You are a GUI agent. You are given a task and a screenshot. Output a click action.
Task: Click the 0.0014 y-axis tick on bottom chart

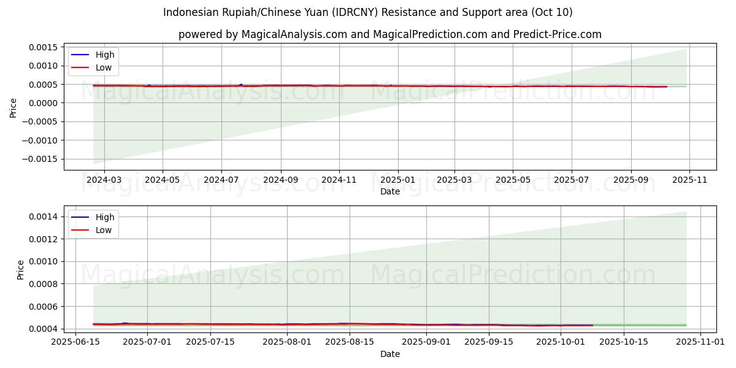[43, 217]
